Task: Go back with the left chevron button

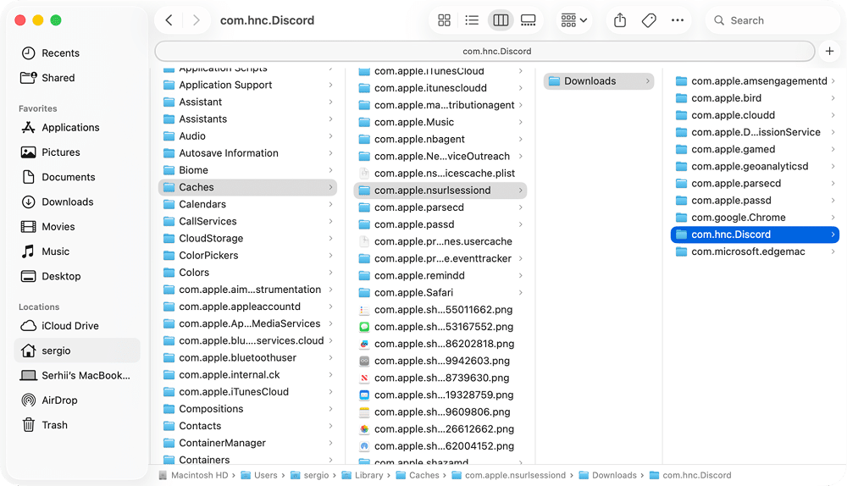Action: pos(169,20)
